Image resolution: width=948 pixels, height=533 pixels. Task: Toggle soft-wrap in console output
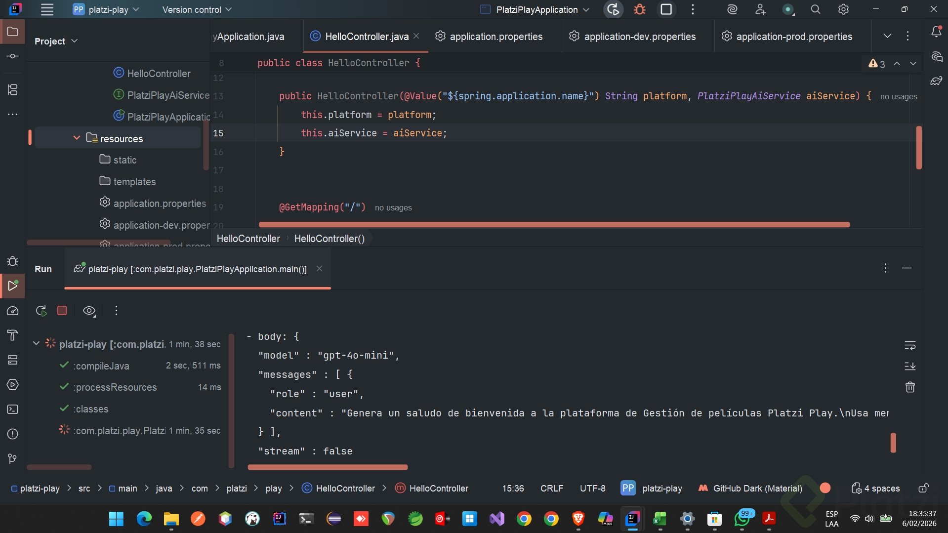pyautogui.click(x=910, y=345)
